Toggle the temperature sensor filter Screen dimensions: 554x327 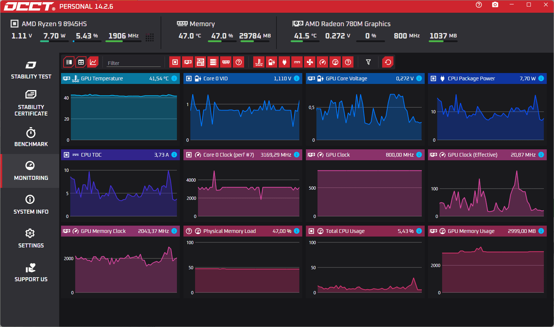tap(259, 62)
